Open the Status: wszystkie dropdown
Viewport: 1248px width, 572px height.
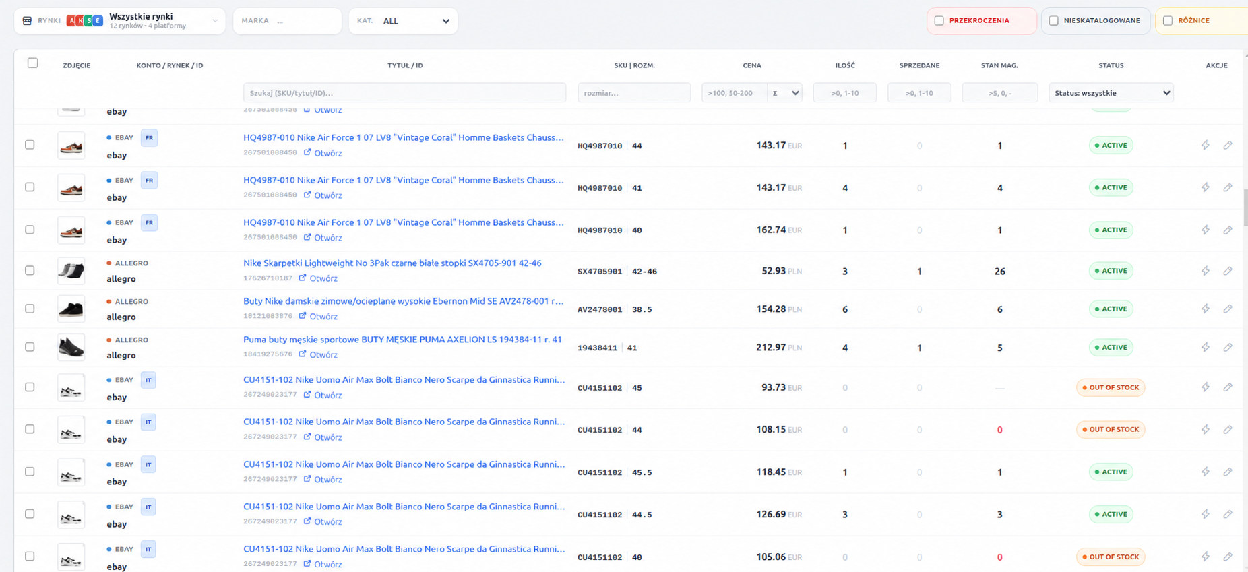pyautogui.click(x=1111, y=93)
